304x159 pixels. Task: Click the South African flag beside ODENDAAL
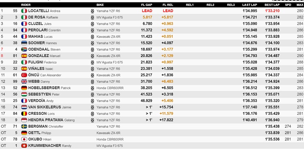pyautogui.click(x=24, y=49)
